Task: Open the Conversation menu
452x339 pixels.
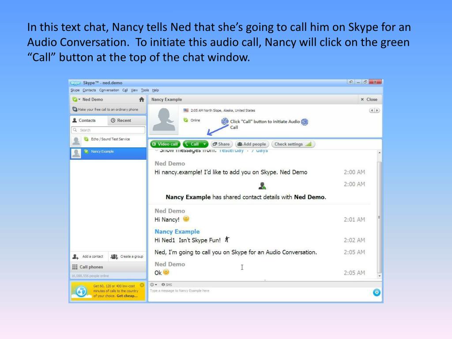Action: (x=109, y=90)
